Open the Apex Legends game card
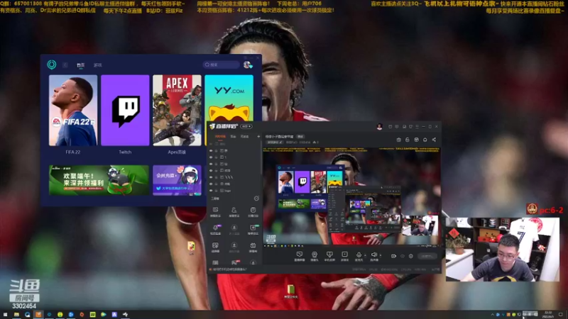Viewport: 568px width, 319px height. [x=177, y=111]
